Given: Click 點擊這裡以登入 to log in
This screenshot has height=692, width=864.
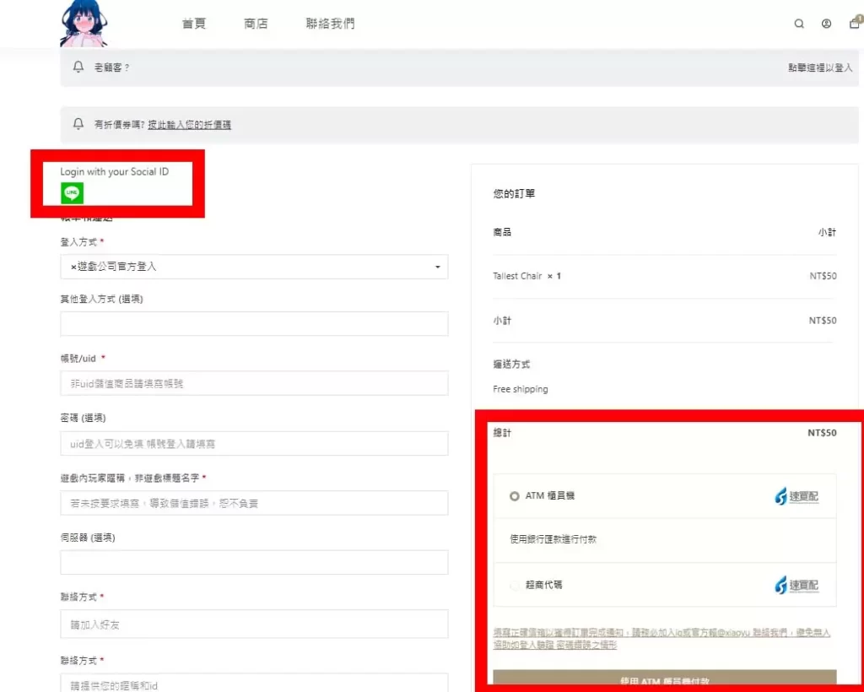Looking at the screenshot, I should (x=818, y=67).
